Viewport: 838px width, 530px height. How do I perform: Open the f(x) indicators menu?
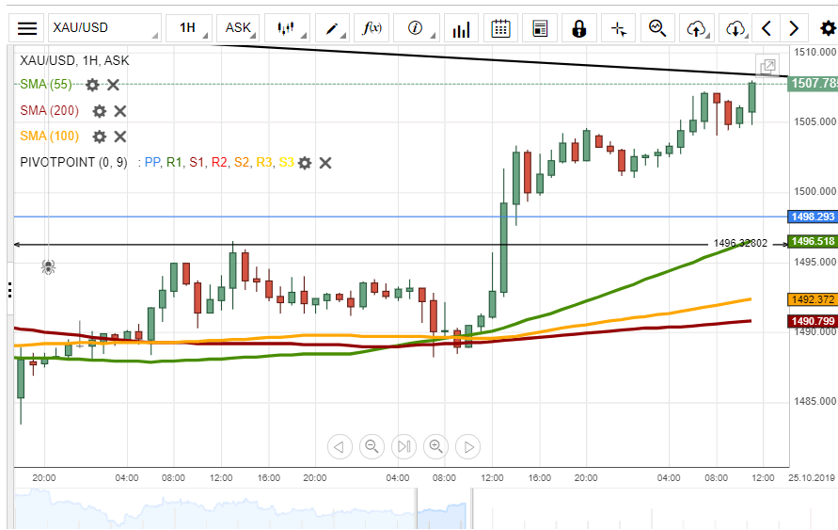click(372, 28)
